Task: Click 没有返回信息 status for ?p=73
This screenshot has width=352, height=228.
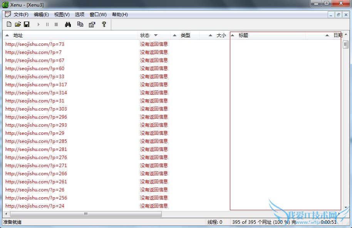Action: tap(154, 44)
